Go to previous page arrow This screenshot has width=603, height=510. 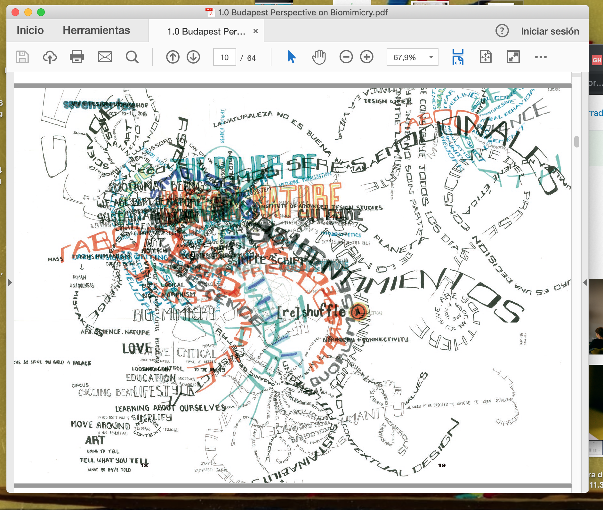pos(173,57)
